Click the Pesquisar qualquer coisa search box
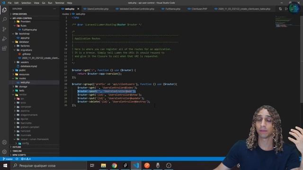 [x=49, y=166]
